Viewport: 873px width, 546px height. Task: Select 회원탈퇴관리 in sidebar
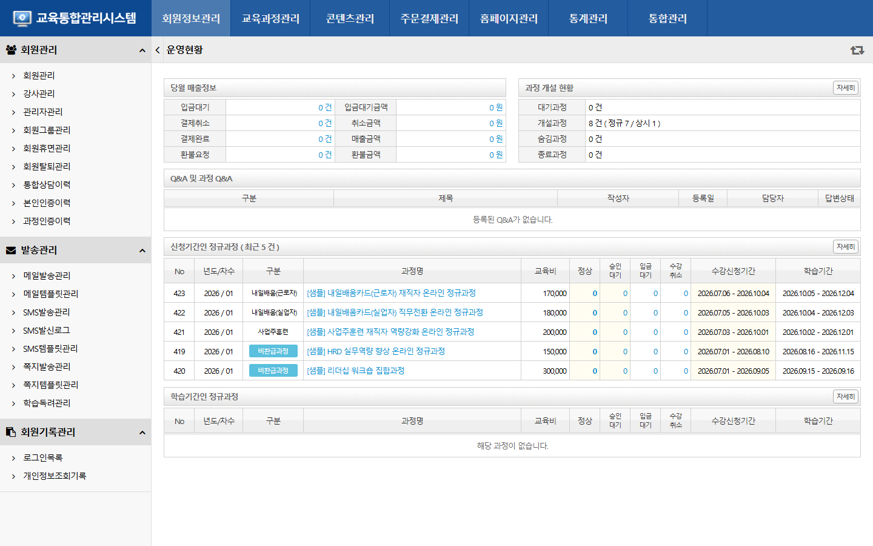[x=47, y=166]
